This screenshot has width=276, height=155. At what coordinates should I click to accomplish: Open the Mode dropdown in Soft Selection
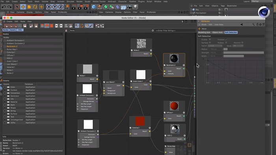238,46
